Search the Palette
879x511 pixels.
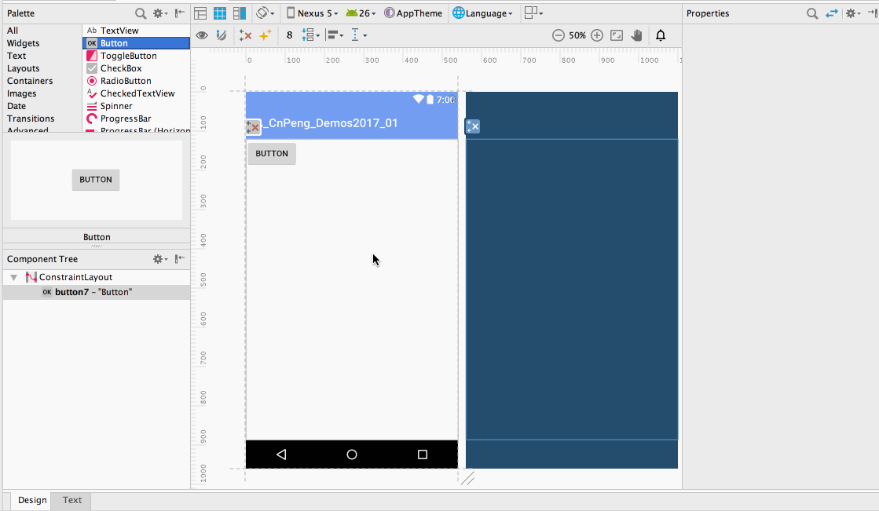click(x=141, y=13)
